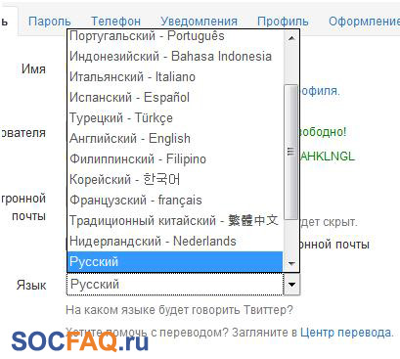400x359 pixels.
Task: Open the Пароль tab
Action: click(x=49, y=22)
